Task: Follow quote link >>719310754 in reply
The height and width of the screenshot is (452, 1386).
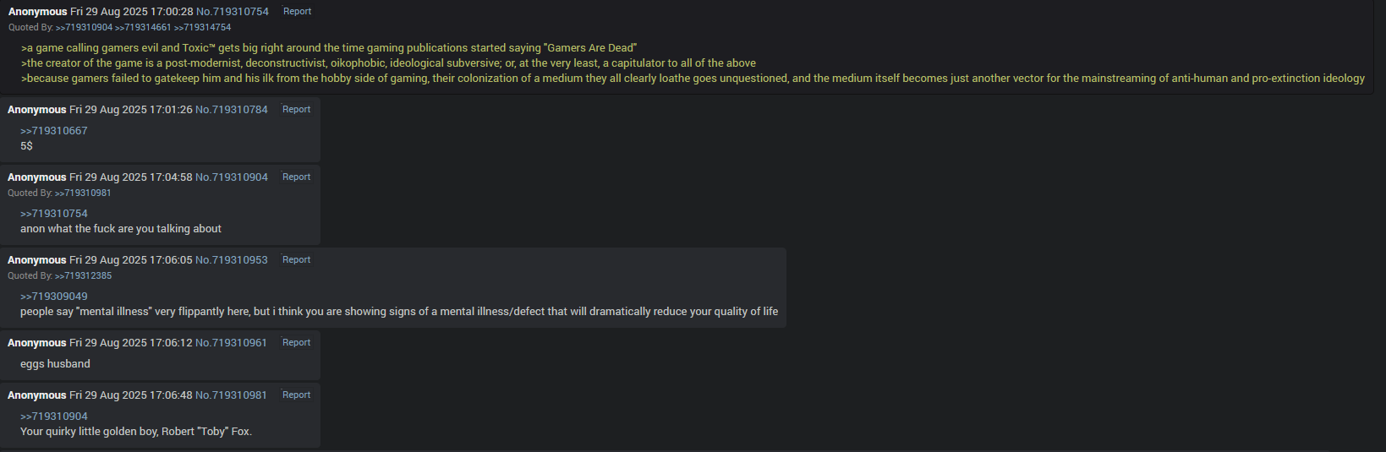Action: tap(54, 214)
